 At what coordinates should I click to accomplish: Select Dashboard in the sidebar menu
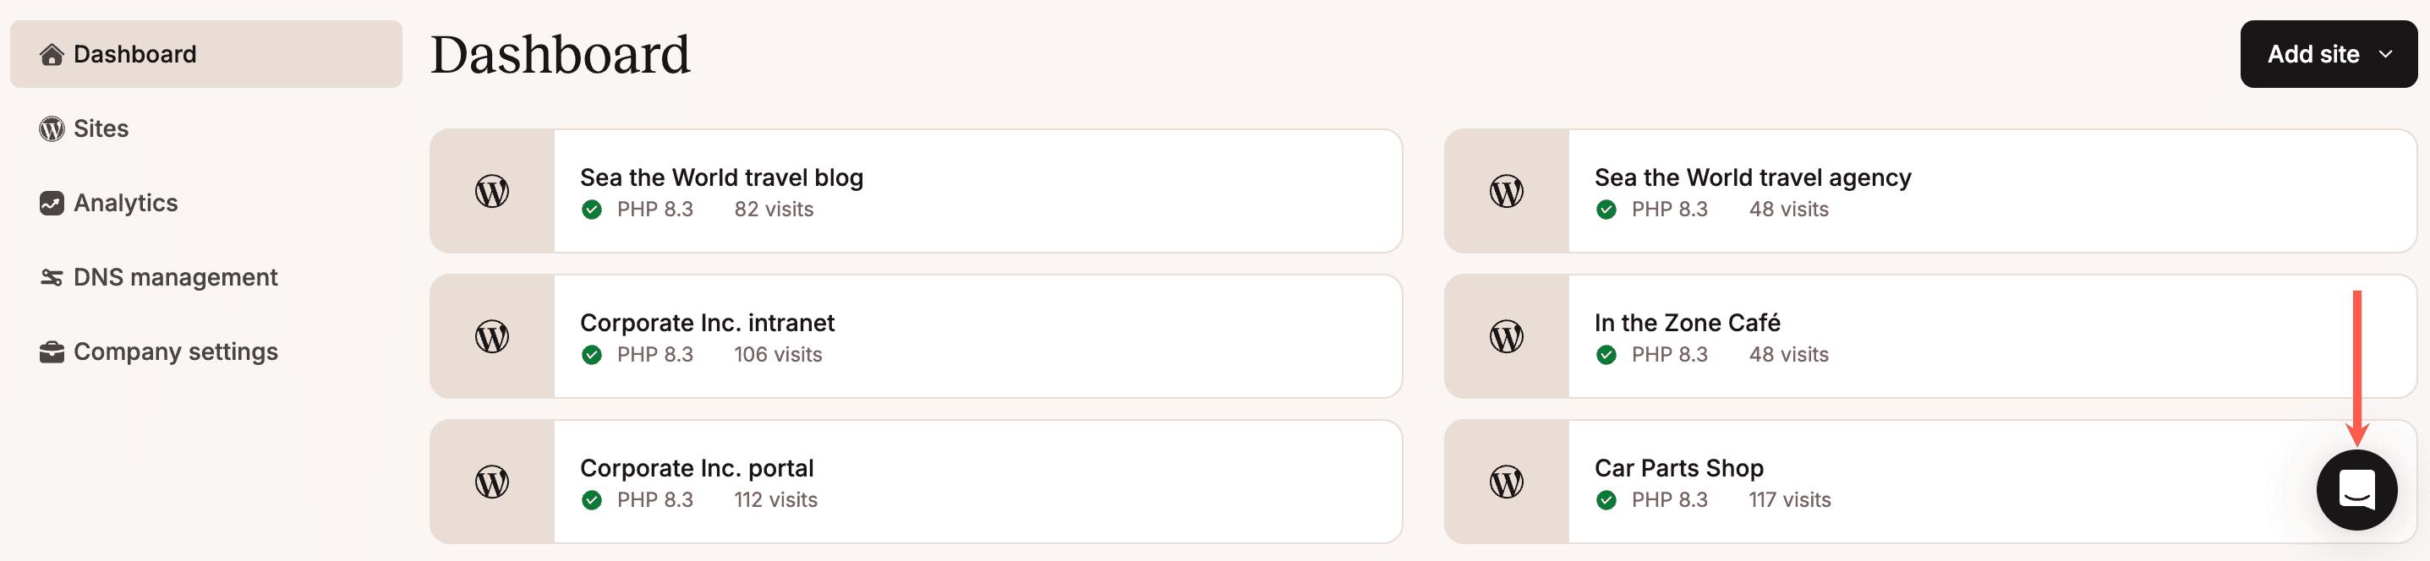(135, 54)
